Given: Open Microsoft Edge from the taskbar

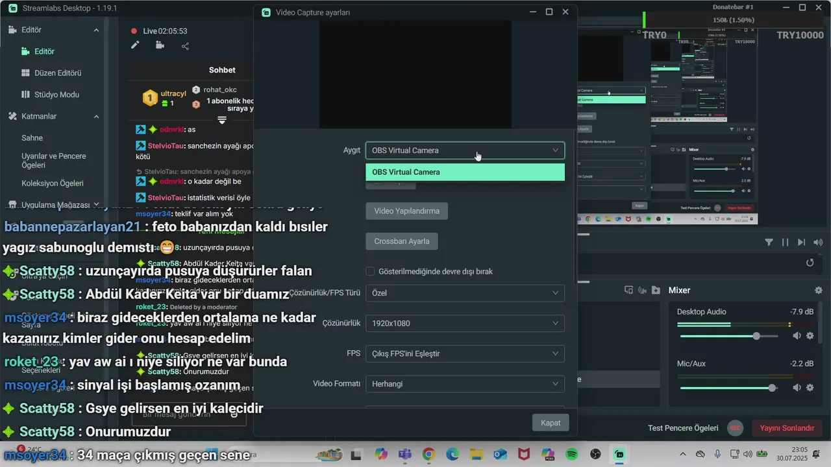Looking at the screenshot, I should point(453,454).
